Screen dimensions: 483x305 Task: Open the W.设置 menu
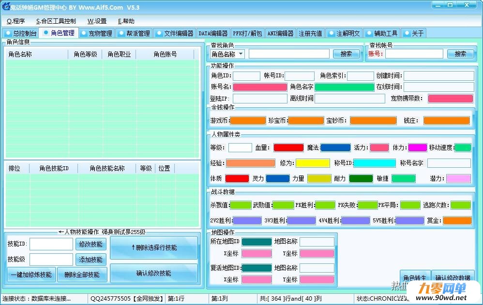(97, 21)
